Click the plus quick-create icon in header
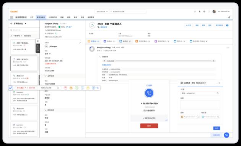This screenshot has width=241, height=146. [195, 11]
